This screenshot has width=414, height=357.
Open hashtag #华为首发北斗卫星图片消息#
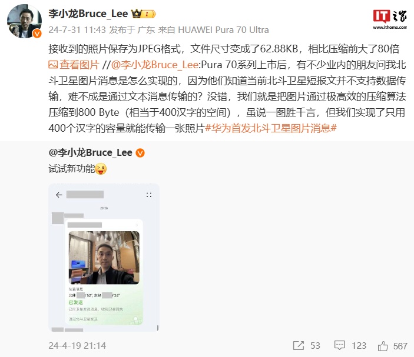coord(271,128)
